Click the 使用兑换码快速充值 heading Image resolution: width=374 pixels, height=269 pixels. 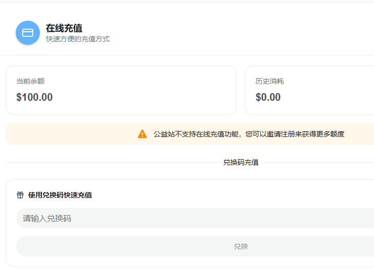pos(60,195)
